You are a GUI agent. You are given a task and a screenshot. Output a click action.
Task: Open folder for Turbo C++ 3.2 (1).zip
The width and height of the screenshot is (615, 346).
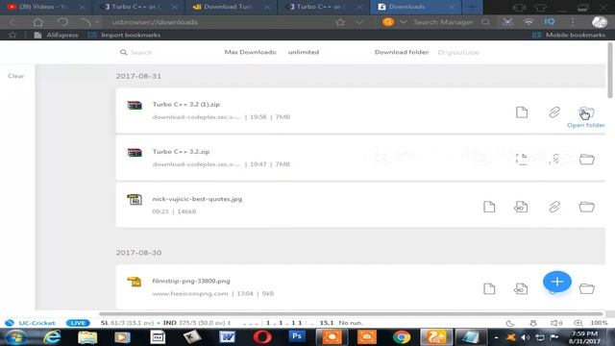pyautogui.click(x=586, y=112)
